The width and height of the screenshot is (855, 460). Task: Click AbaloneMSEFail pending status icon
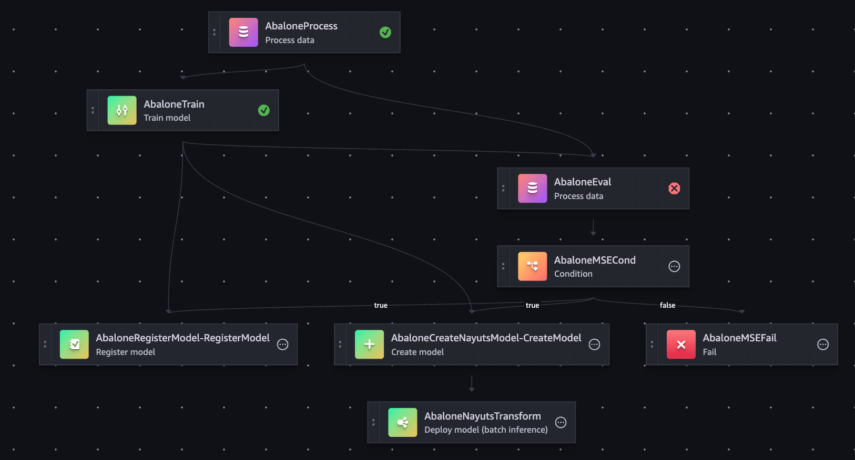(x=823, y=344)
